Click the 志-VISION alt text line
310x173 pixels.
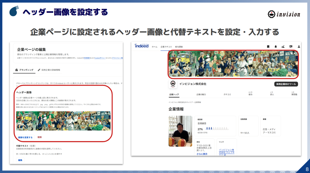coord(39,154)
